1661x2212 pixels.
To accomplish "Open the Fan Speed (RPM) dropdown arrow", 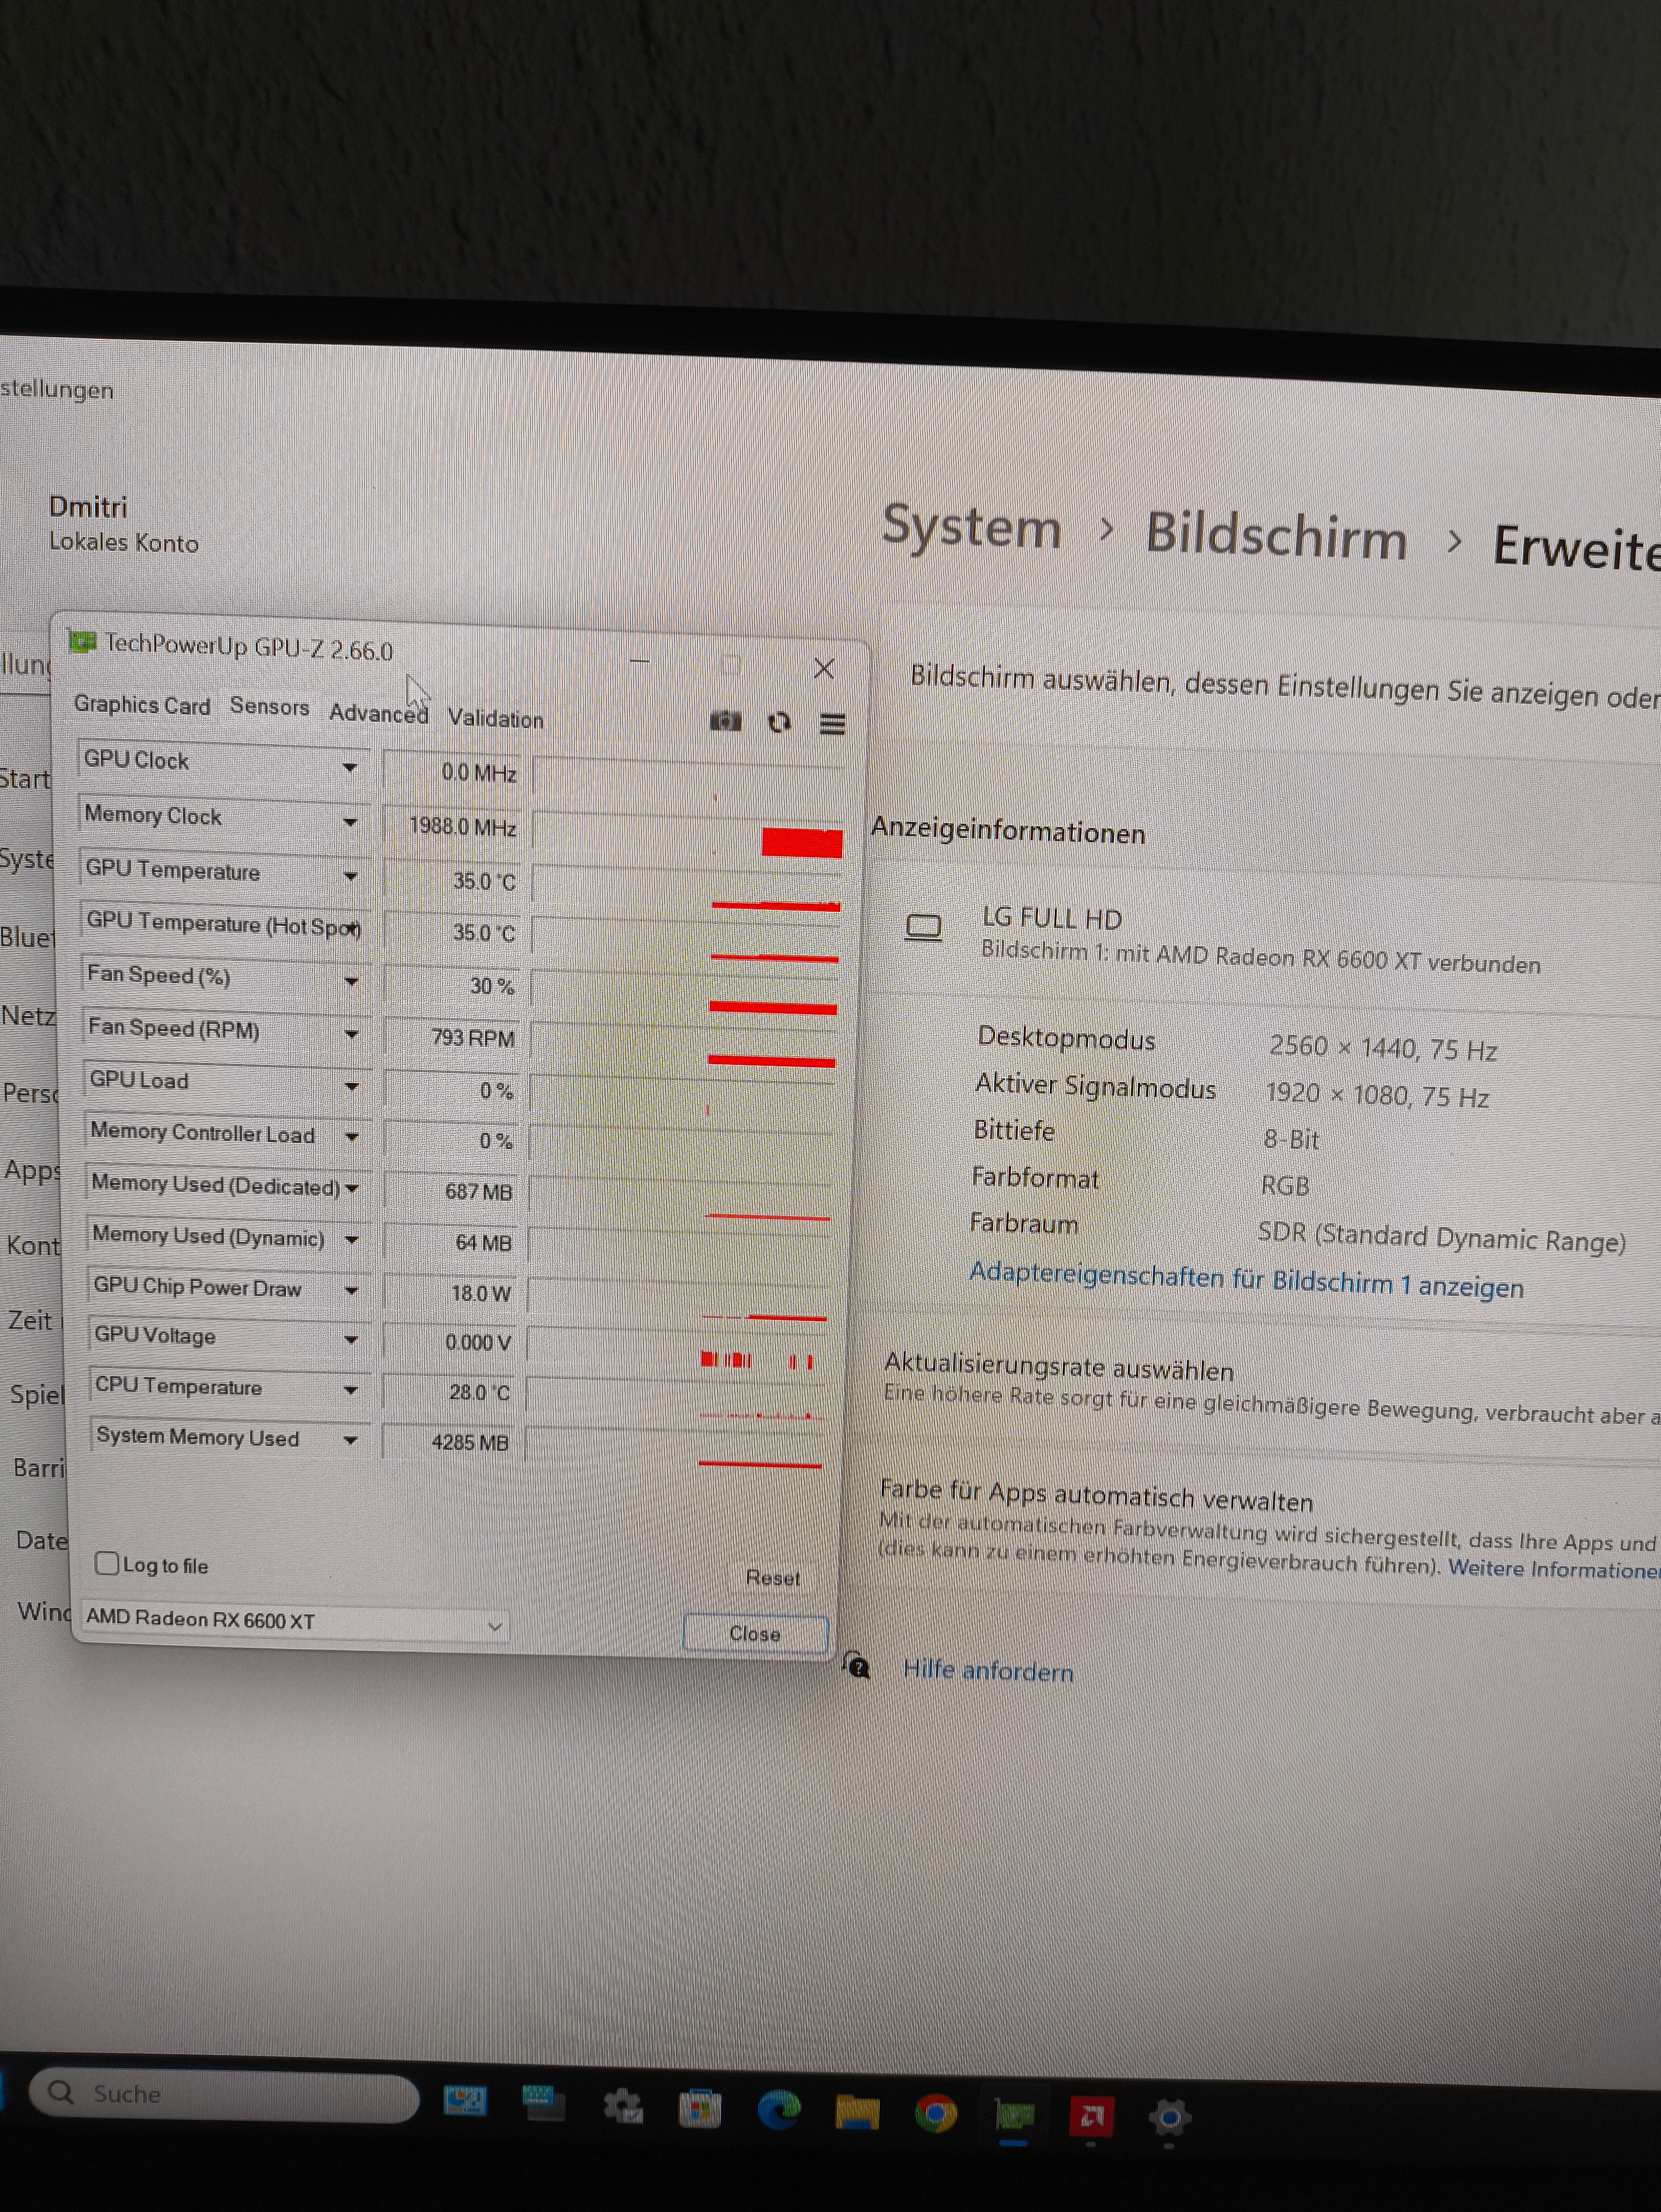I will pos(351,1034).
